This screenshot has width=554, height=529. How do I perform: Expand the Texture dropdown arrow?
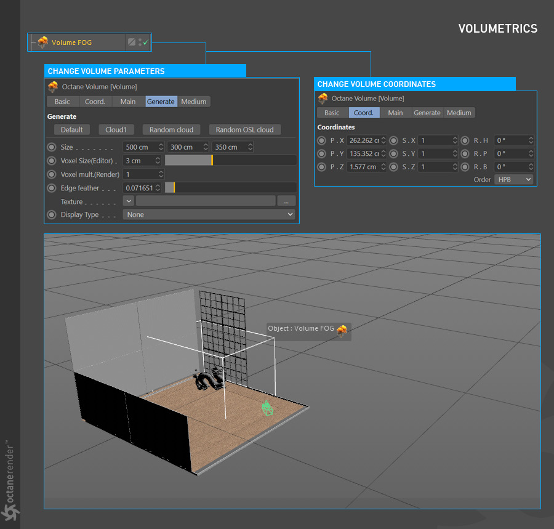pyautogui.click(x=128, y=201)
